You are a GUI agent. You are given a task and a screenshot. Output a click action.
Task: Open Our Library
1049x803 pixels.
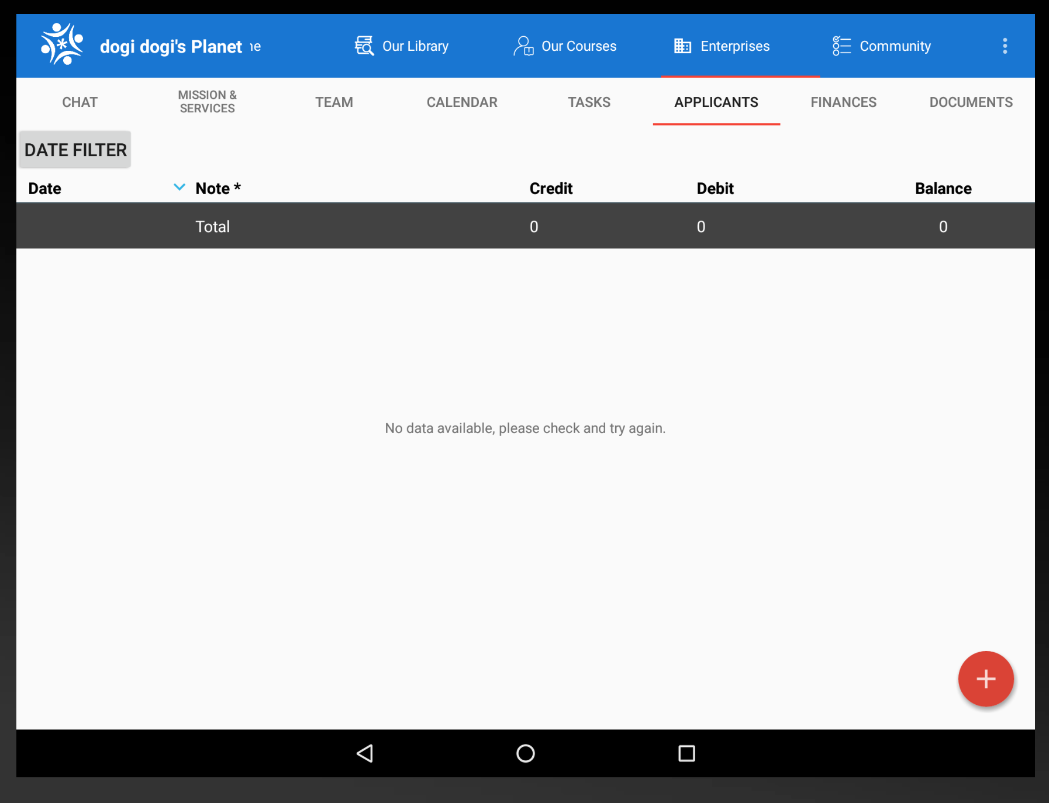pos(401,46)
